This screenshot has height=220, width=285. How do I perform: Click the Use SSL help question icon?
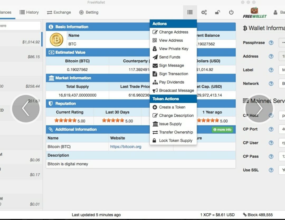[271, 170]
